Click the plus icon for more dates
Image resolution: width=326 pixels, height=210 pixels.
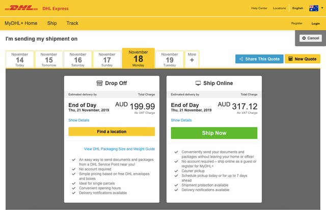point(192,60)
